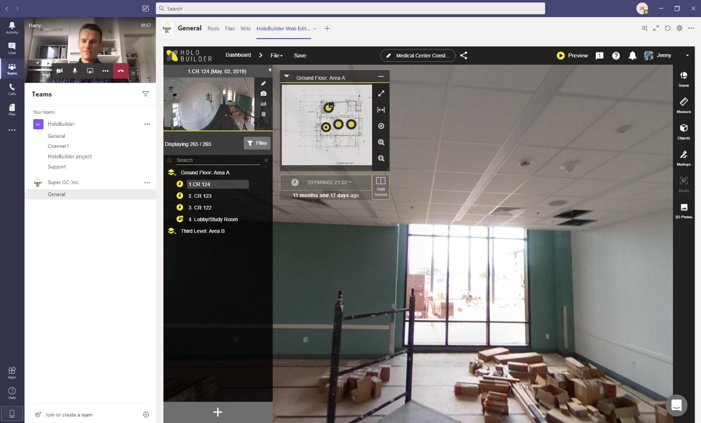Open manage teams settings gear
Image resolution: width=701 pixels, height=423 pixels.
coord(146,414)
